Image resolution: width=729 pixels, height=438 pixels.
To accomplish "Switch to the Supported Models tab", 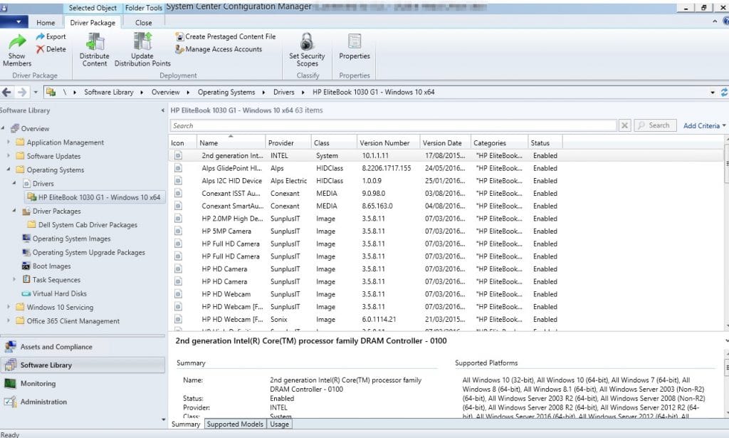I will coord(235,424).
